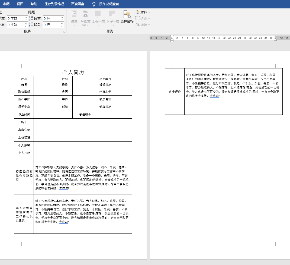Select the 保存到云笔记 tab

coord(54,4)
